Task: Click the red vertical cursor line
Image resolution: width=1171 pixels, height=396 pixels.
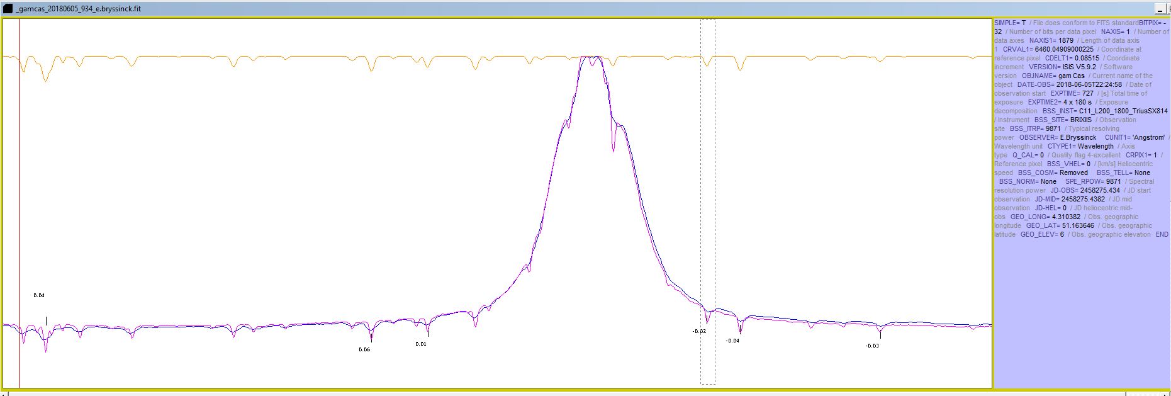Action: pyautogui.click(x=20, y=189)
